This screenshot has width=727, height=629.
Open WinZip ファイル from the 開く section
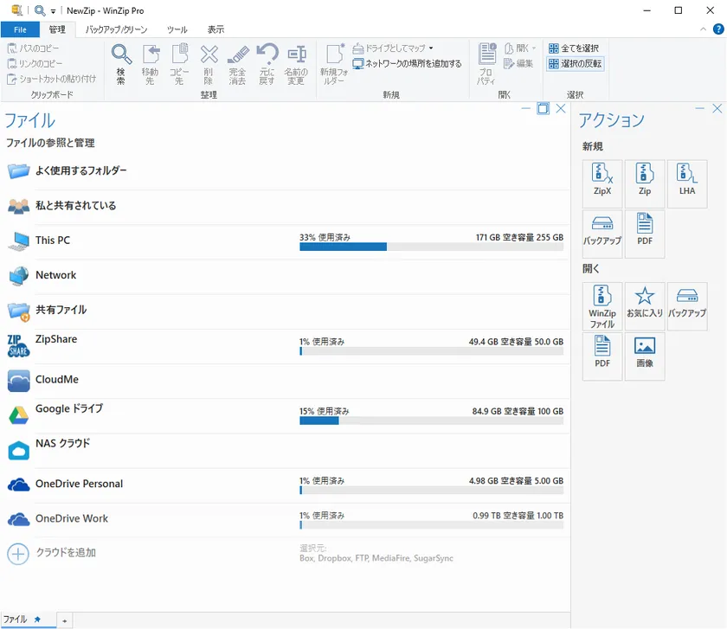(x=602, y=306)
